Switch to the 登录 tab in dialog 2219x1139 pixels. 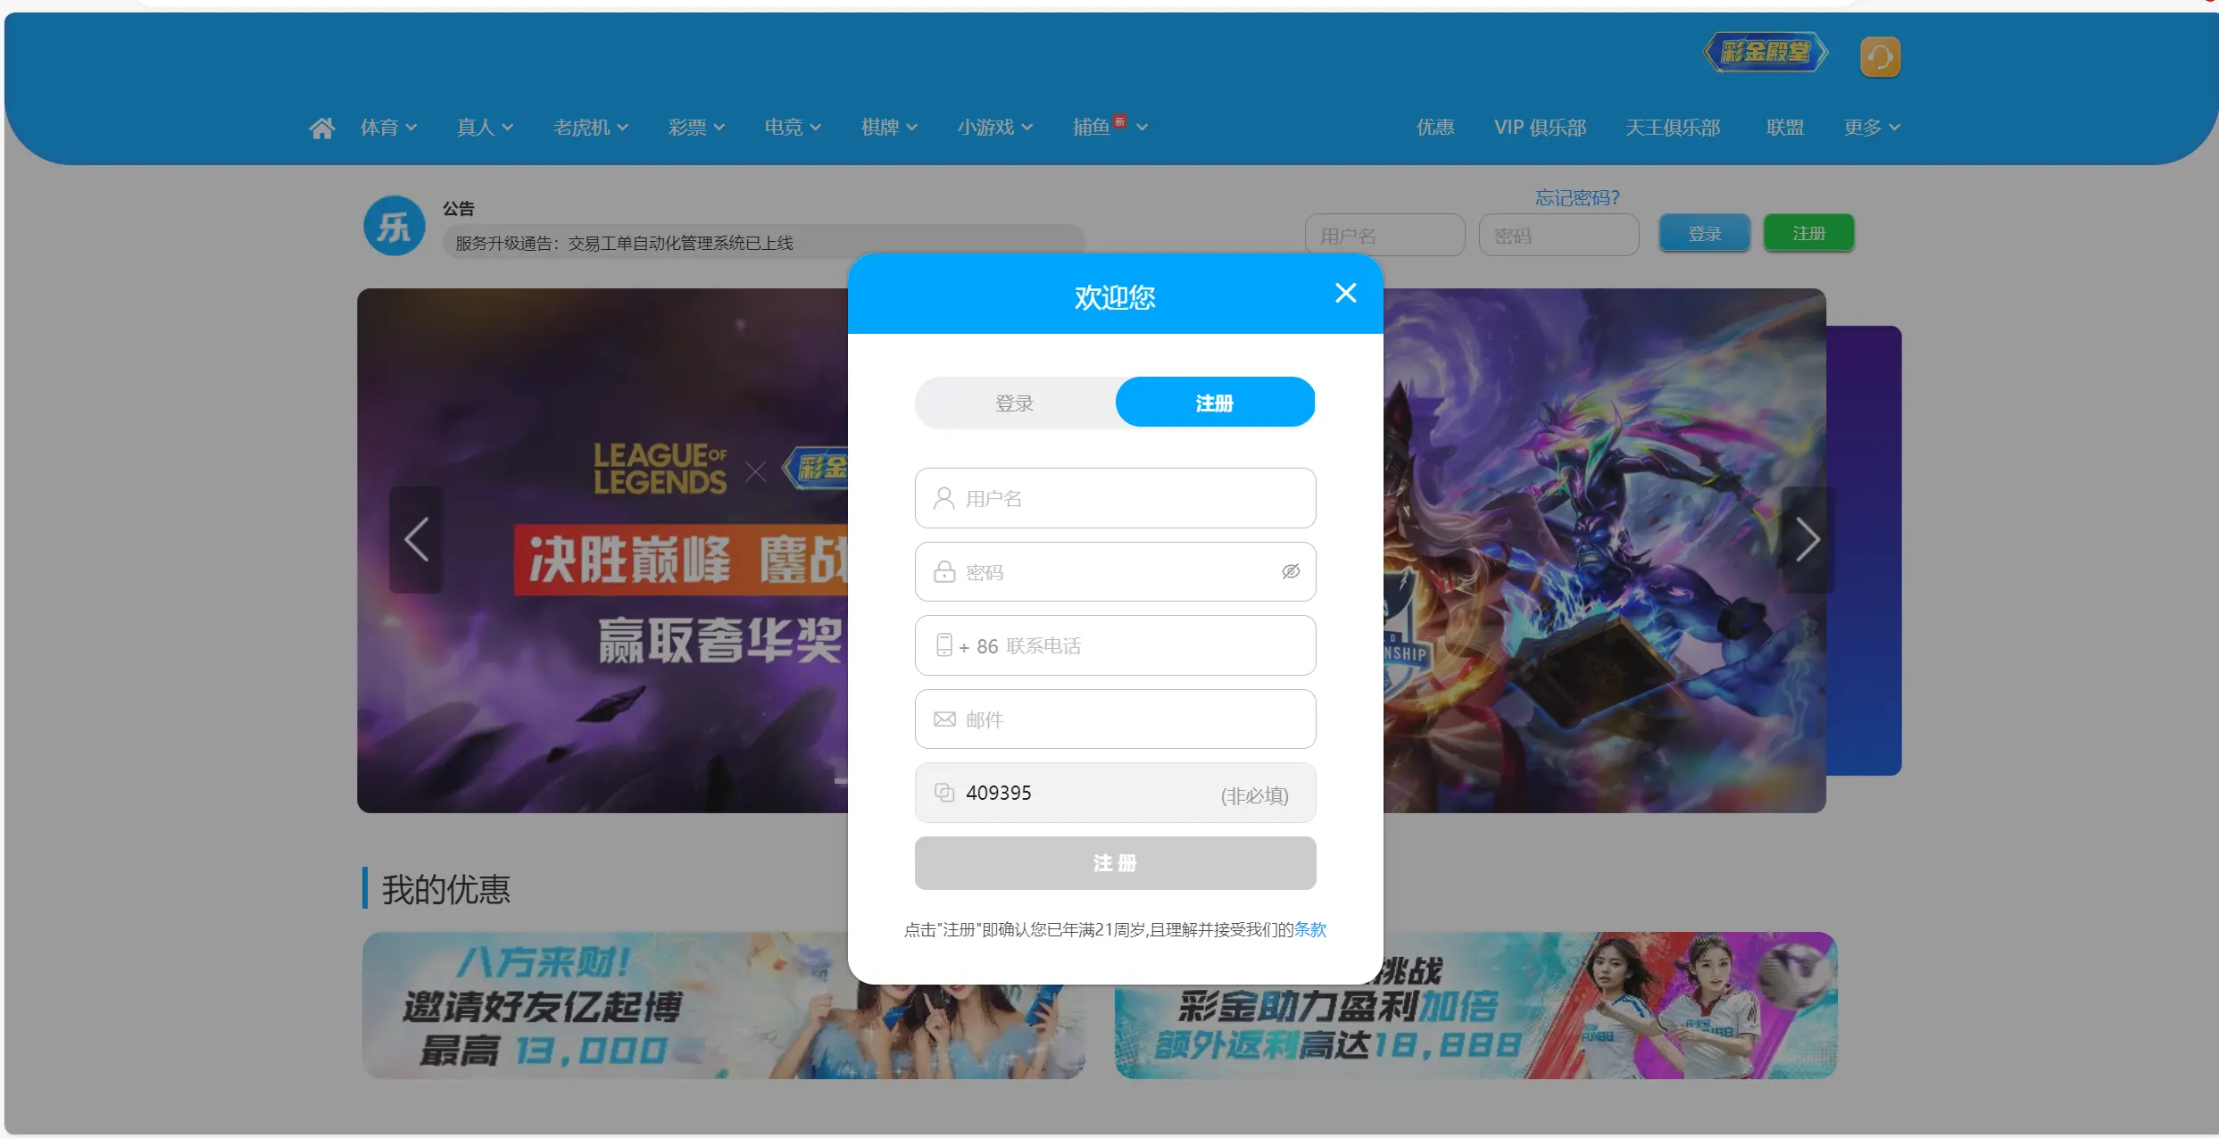[x=1015, y=403]
